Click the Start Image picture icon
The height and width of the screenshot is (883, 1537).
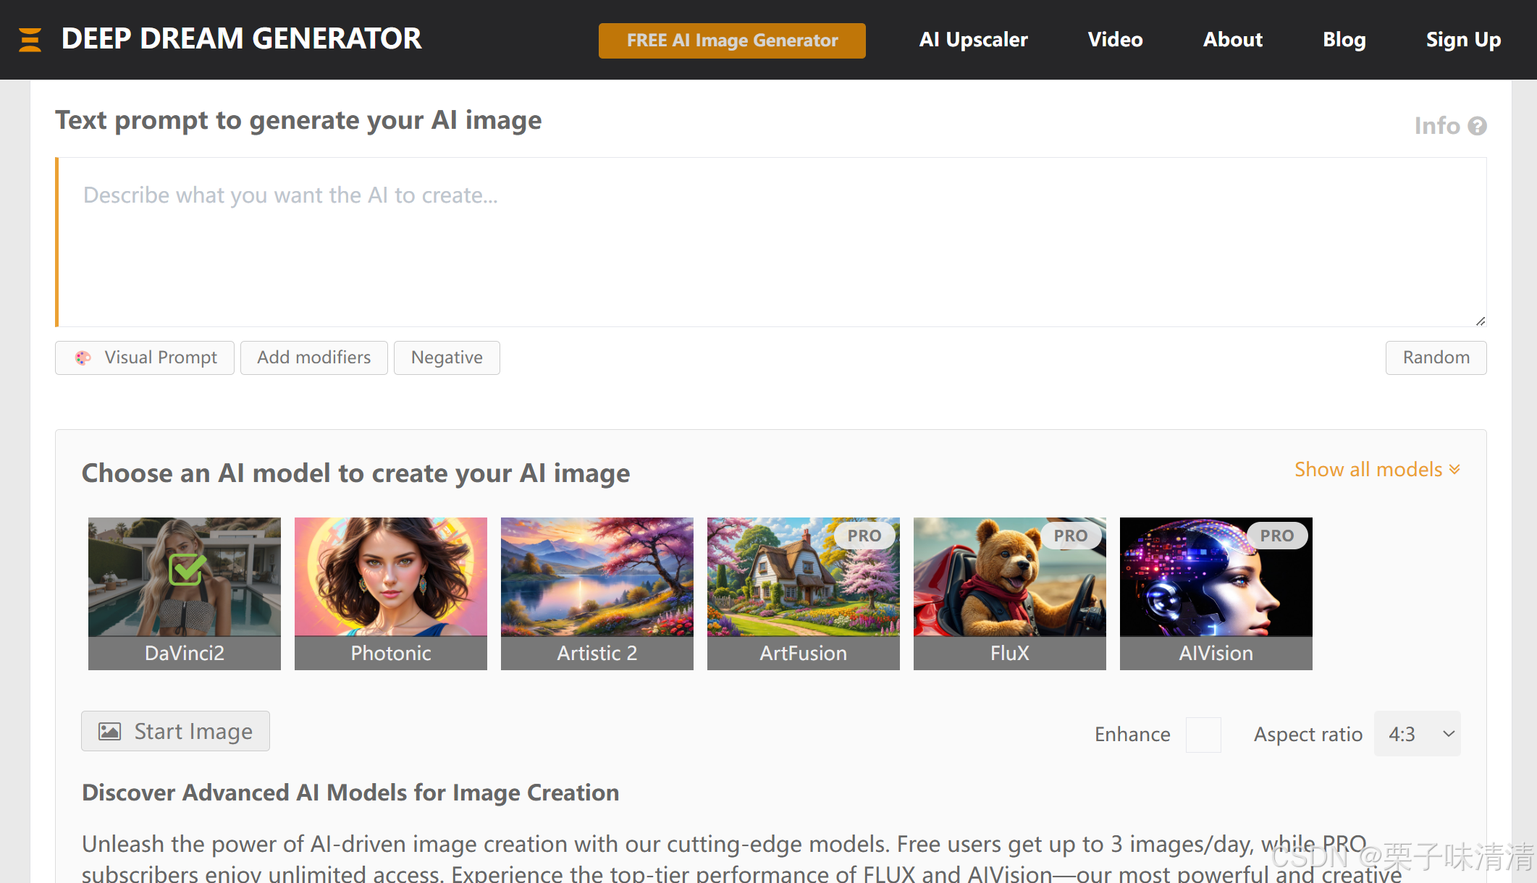pos(109,732)
